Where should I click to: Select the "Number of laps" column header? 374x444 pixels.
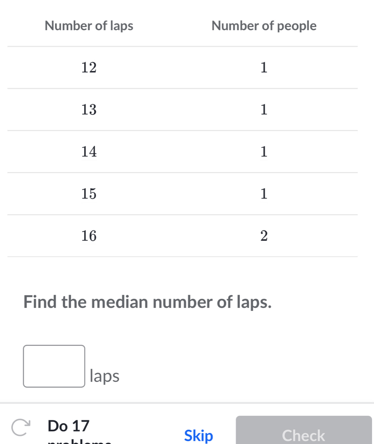[x=89, y=26]
